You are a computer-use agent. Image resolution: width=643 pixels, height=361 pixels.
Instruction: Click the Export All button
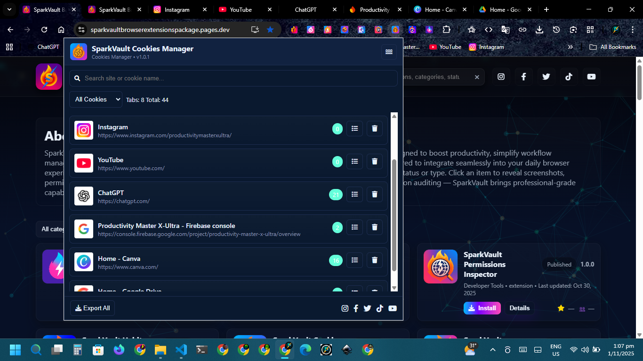[x=93, y=308]
